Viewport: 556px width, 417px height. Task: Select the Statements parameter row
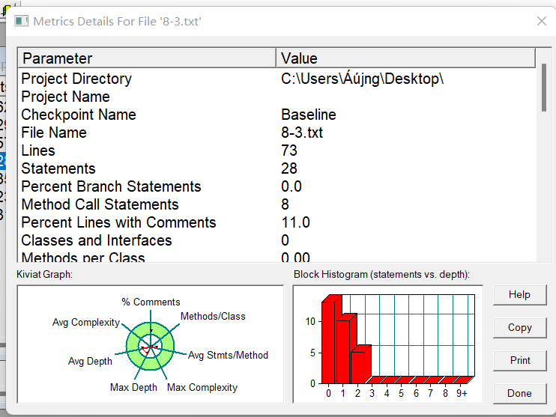(x=277, y=168)
